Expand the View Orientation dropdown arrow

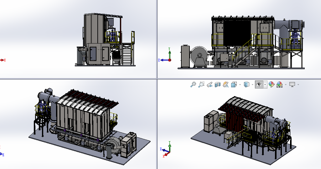(240, 84)
